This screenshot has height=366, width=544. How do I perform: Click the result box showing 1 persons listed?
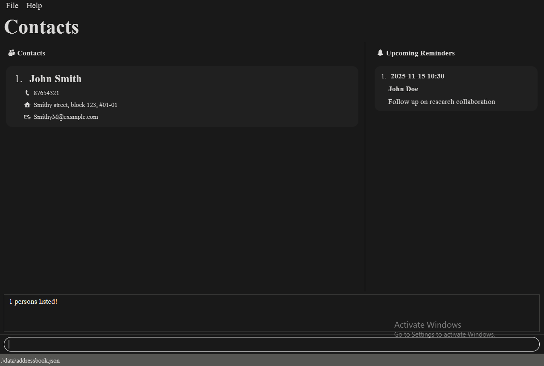click(271, 313)
